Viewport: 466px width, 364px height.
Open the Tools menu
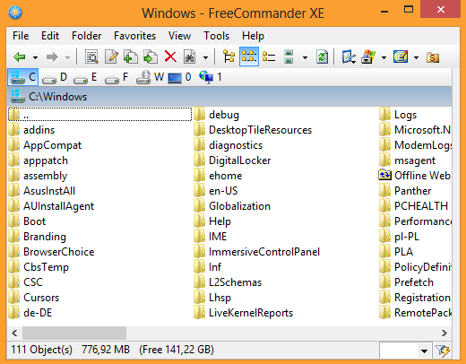point(216,36)
